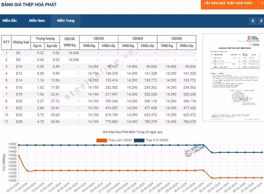Click the Thép cuộn CB240 legend label
The image size is (264, 194).
pos(120,140)
